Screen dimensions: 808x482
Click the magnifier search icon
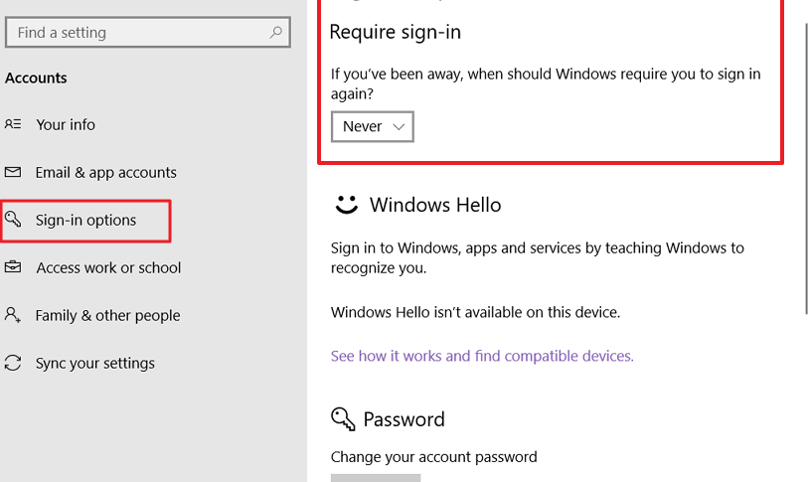point(275,33)
